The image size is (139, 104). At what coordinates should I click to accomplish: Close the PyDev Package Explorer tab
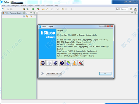click(24, 13)
